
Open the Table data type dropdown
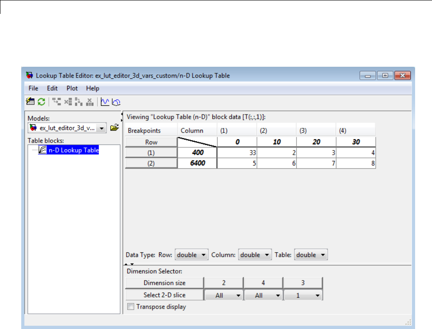click(x=311, y=255)
